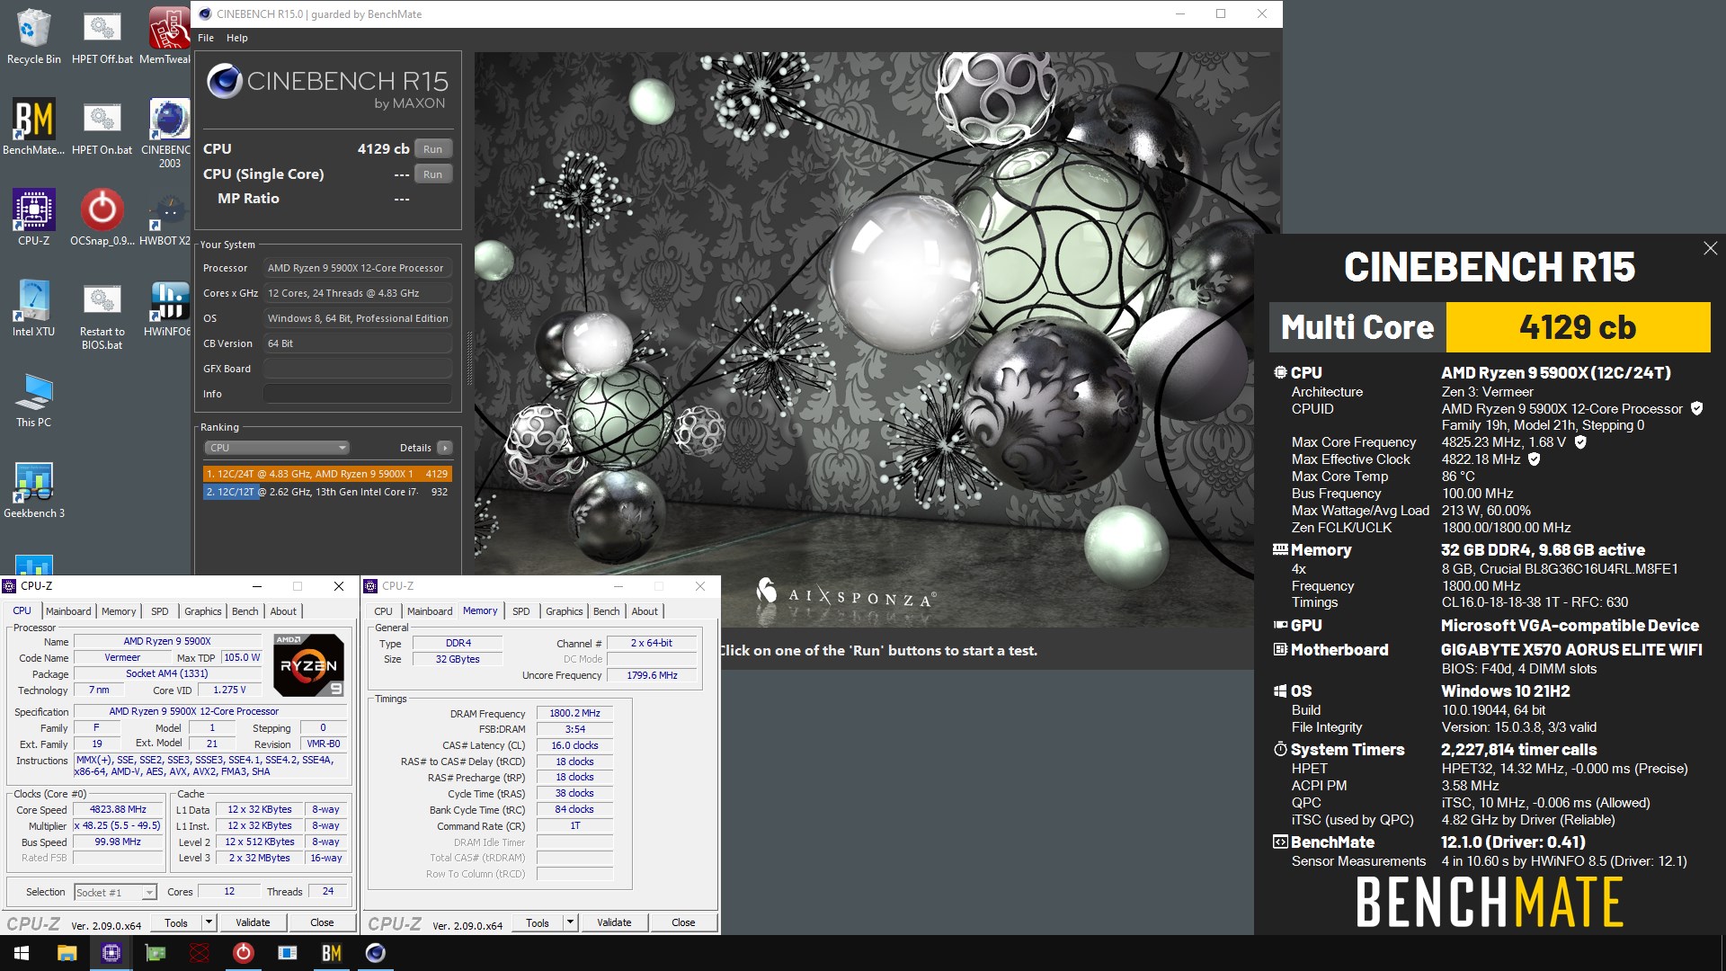Open the Ranking CPU dropdown
Viewport: 1726px width, 971px height.
point(277,448)
